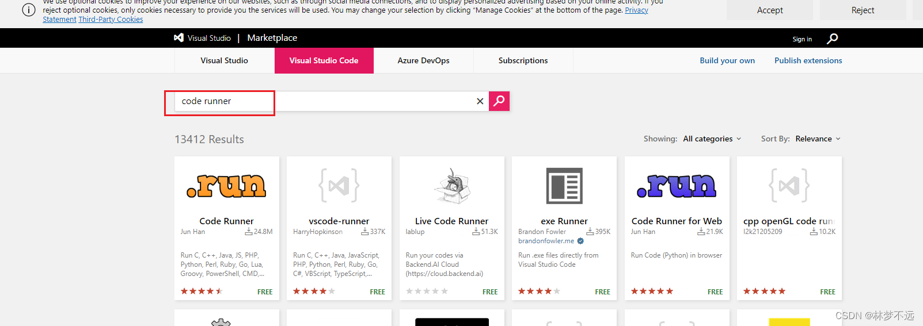Click Sign in
This screenshot has width=923, height=326.
point(802,39)
